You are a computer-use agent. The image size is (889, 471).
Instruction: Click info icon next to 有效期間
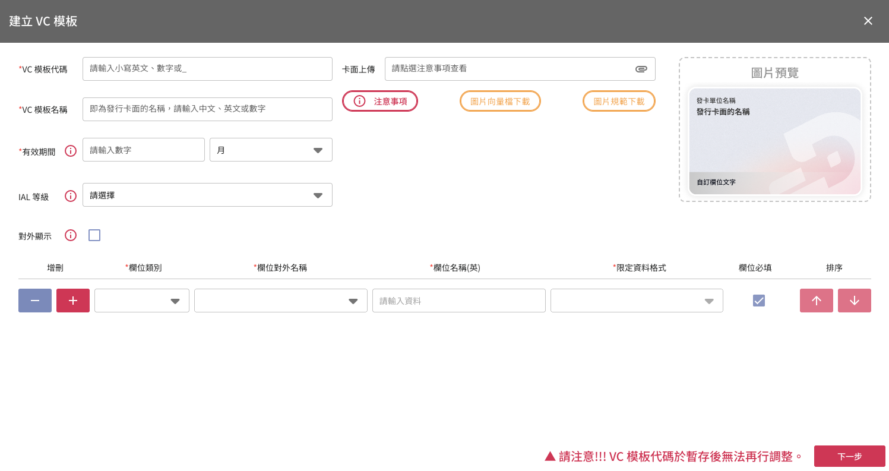pos(71,151)
